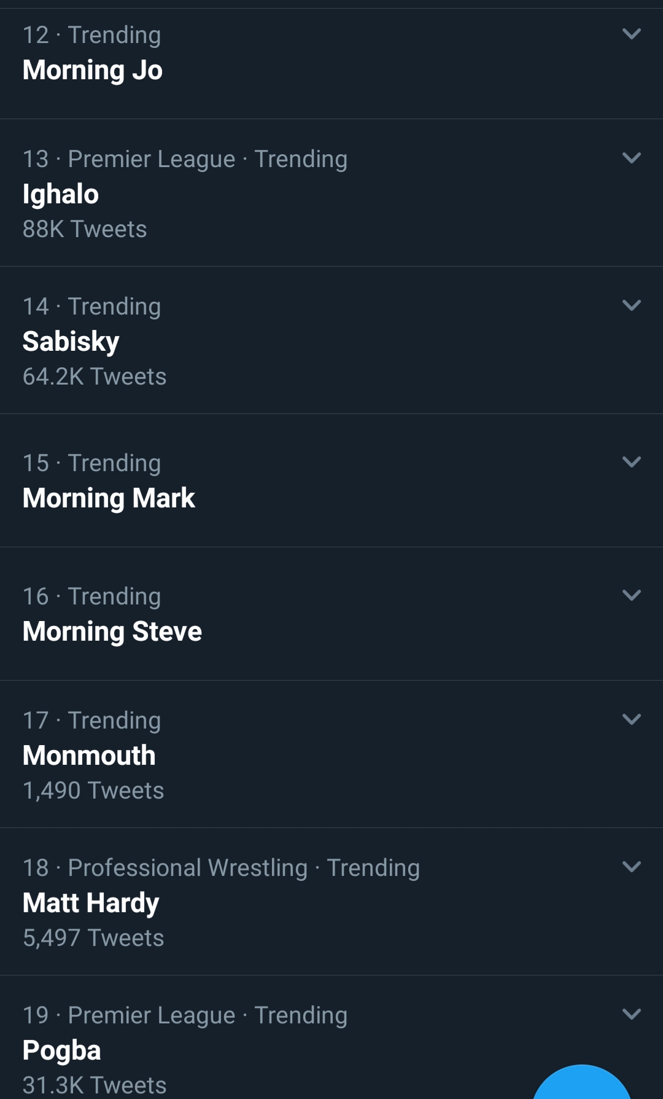
Task: Open the Morning Jo trending topic
Action: click(x=93, y=70)
